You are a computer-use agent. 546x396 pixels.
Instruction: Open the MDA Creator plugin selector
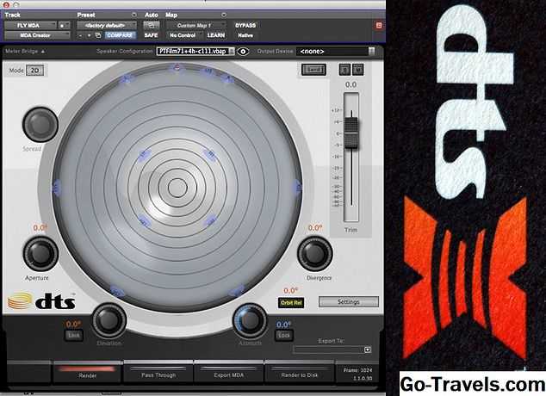coord(37,35)
